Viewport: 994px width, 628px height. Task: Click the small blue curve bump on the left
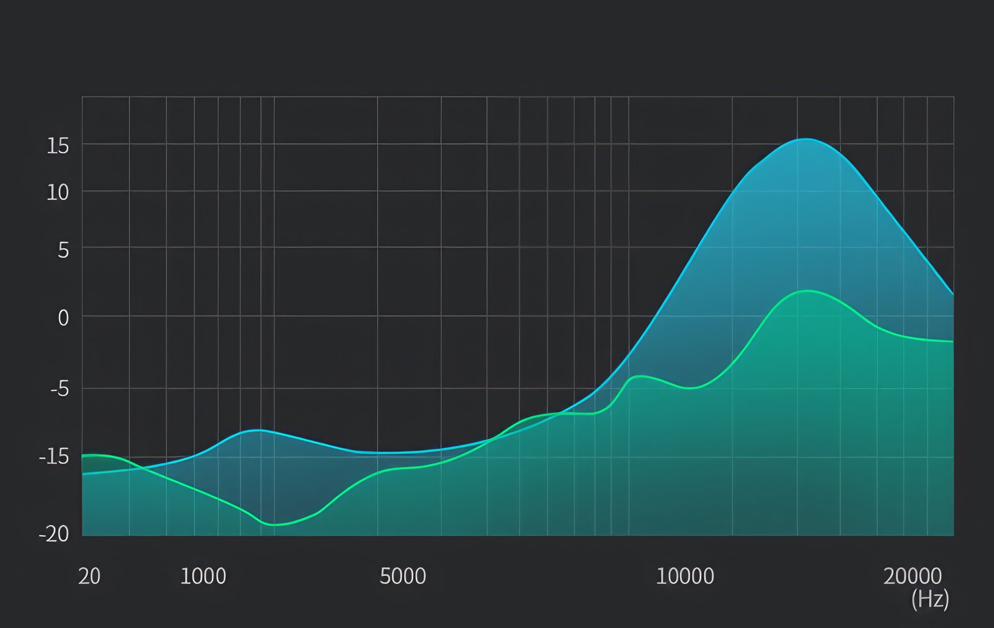point(258,430)
